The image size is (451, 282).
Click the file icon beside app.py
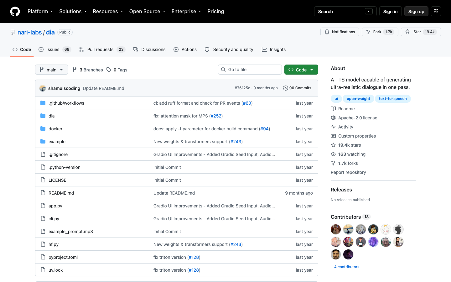click(43, 206)
